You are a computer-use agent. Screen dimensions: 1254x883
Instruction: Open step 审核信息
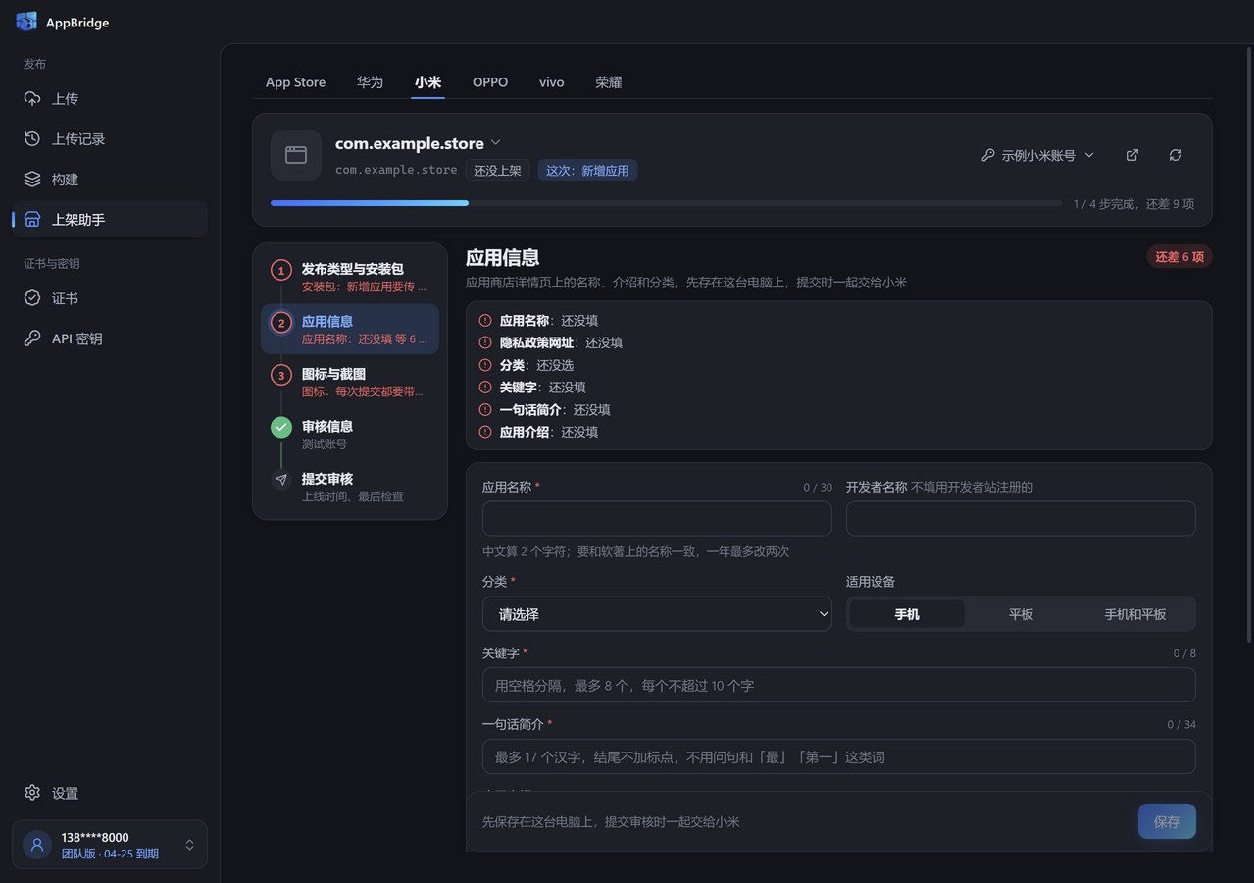(x=350, y=434)
